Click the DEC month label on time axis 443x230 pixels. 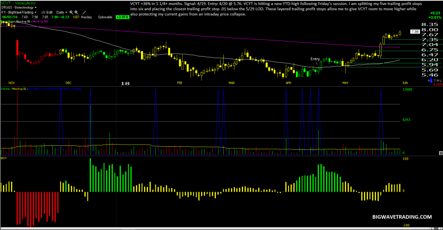pyautogui.click(x=68, y=83)
